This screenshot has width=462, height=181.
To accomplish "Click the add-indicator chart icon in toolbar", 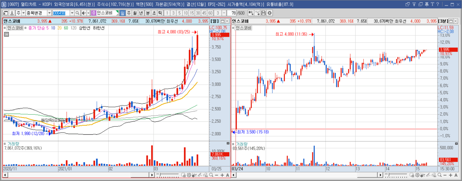I will tap(251, 13).
